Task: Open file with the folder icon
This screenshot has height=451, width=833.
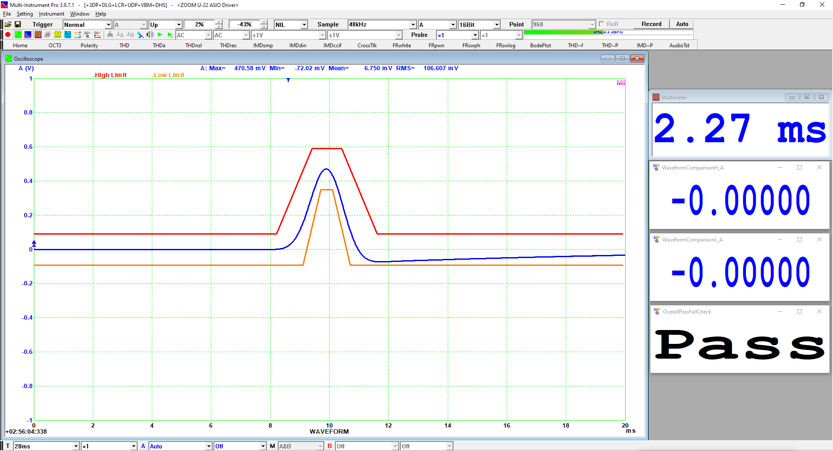Action: pyautogui.click(x=8, y=24)
